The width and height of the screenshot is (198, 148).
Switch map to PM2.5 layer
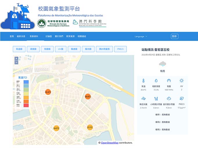(120, 49)
